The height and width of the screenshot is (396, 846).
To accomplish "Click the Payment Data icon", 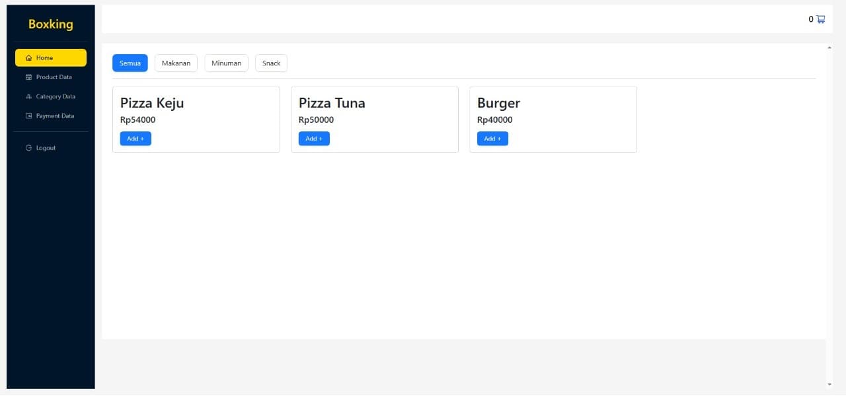I will click(x=28, y=116).
